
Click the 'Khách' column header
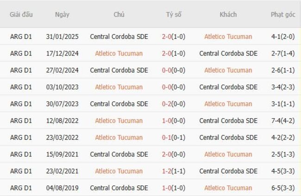coord(228,14)
